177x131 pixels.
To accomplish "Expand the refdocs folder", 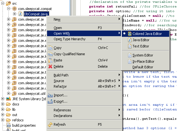I will coord(2,120).
